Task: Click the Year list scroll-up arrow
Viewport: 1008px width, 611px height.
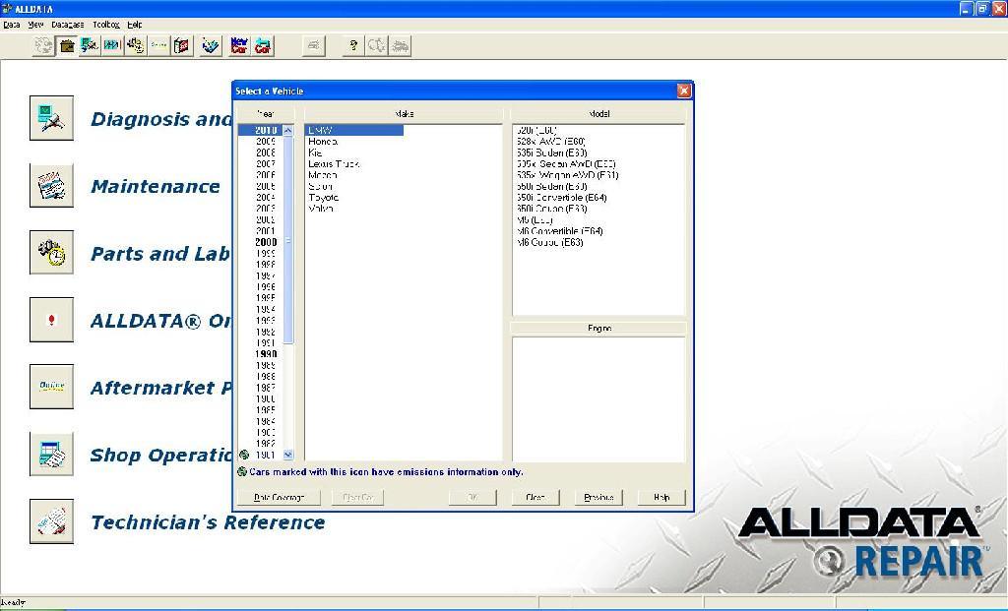Action: [x=288, y=131]
